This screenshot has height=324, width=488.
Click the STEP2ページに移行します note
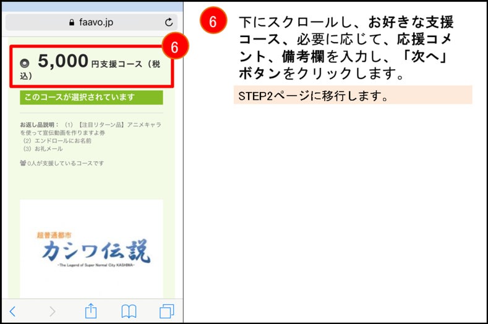click(x=353, y=95)
